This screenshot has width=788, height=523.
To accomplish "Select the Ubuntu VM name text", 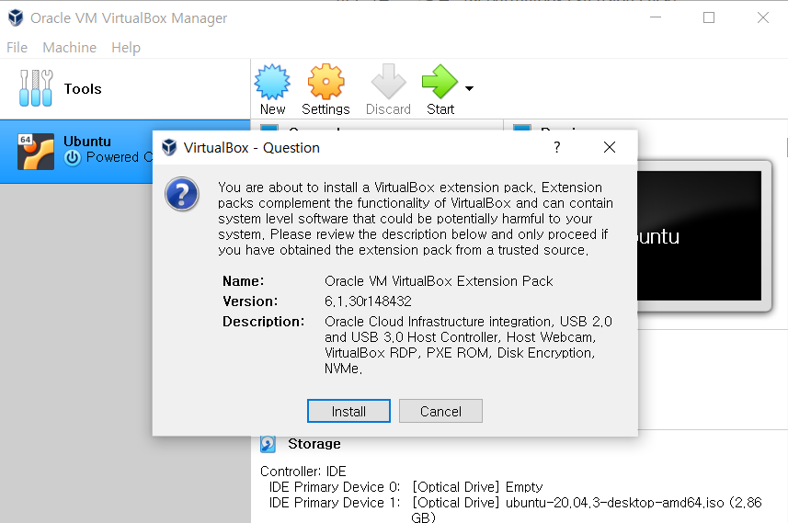I will tap(87, 142).
